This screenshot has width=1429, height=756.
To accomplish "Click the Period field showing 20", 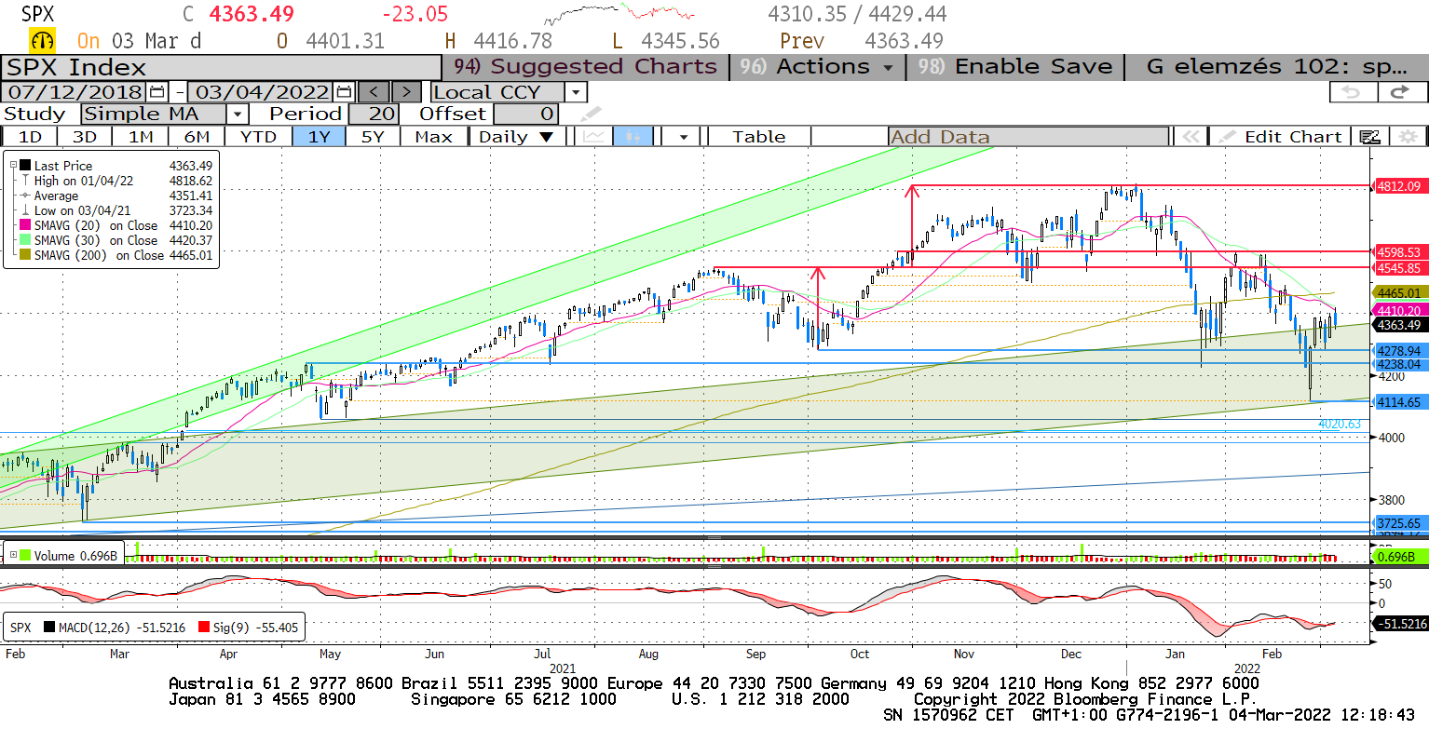I will pyautogui.click(x=374, y=114).
